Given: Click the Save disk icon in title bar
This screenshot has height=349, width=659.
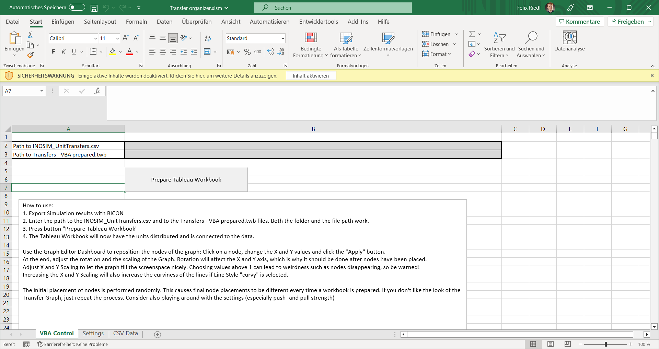Looking at the screenshot, I should pyautogui.click(x=94, y=8).
